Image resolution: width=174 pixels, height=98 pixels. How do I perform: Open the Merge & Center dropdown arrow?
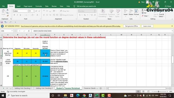(x=75, y=15)
